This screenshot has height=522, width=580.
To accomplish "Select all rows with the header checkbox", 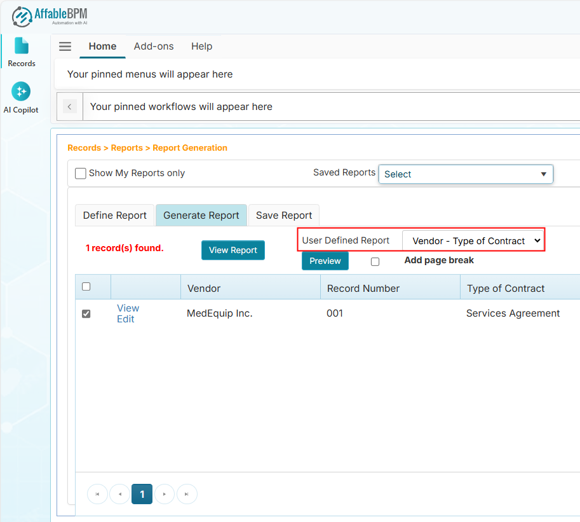I will (x=86, y=286).
